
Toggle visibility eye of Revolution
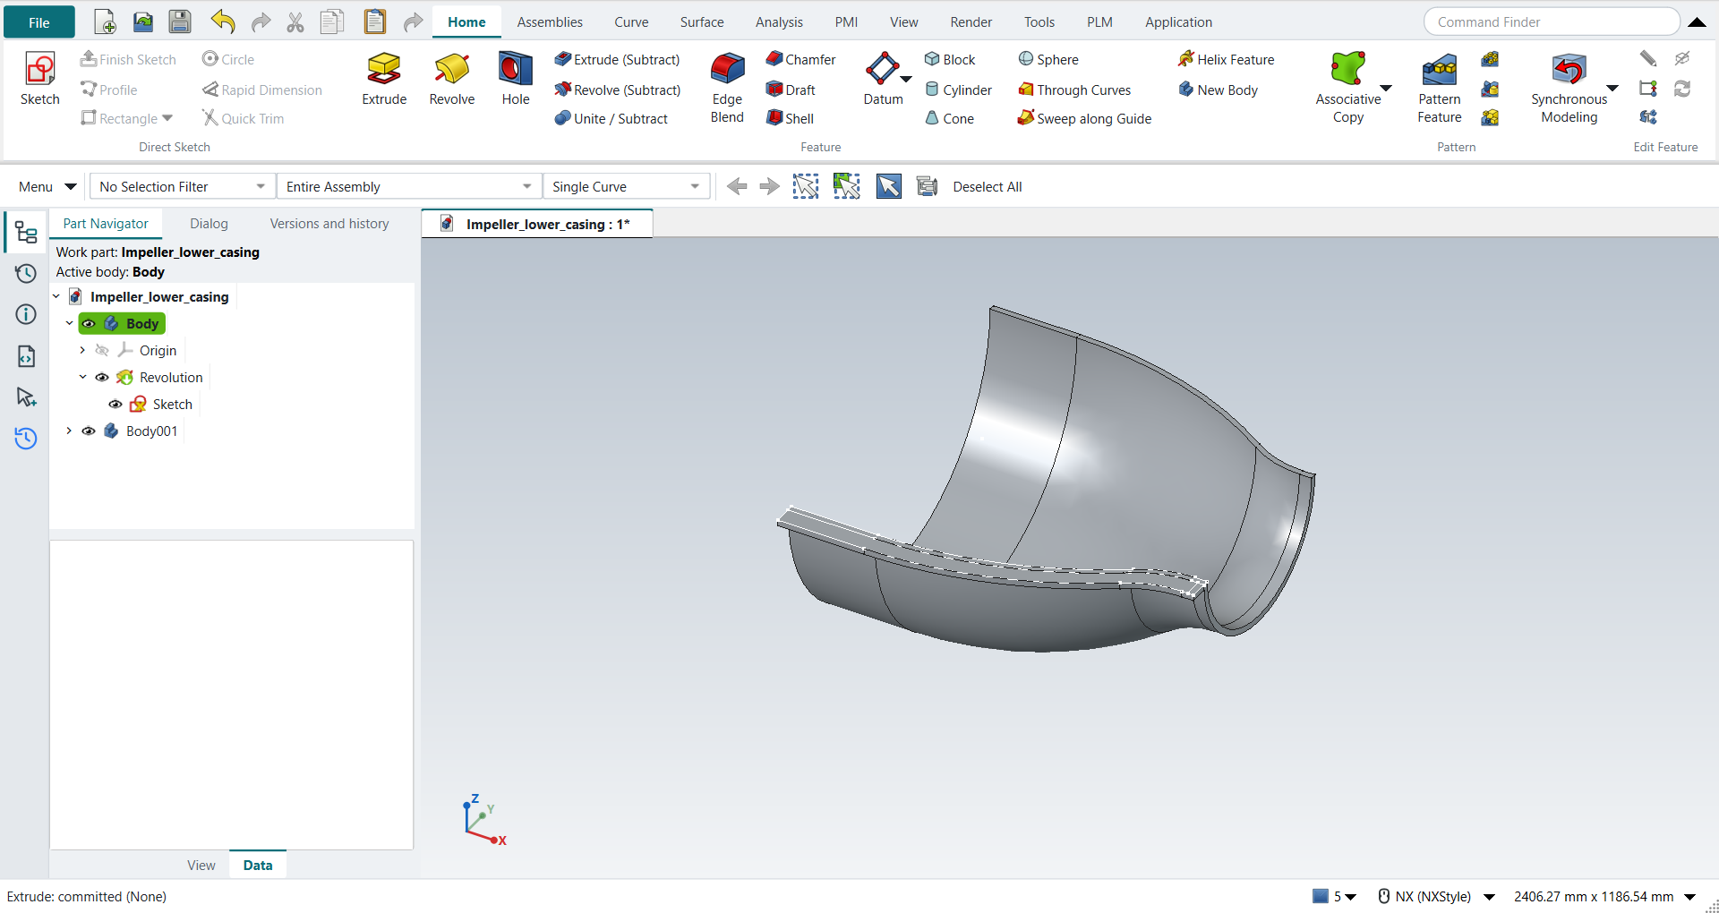tap(102, 377)
